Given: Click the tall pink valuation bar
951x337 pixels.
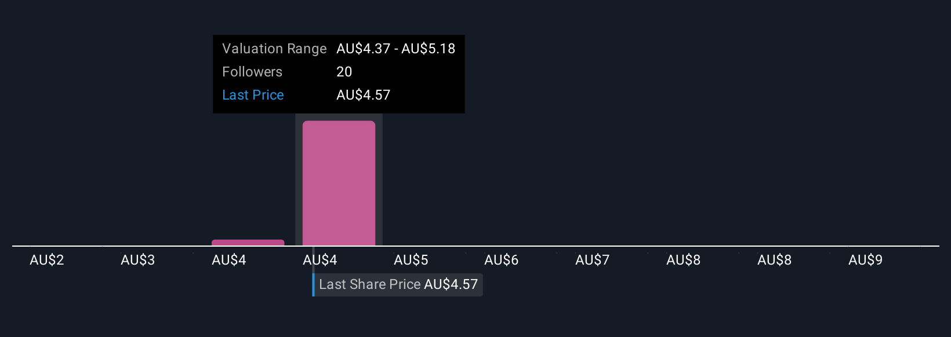Looking at the screenshot, I should click(x=339, y=183).
